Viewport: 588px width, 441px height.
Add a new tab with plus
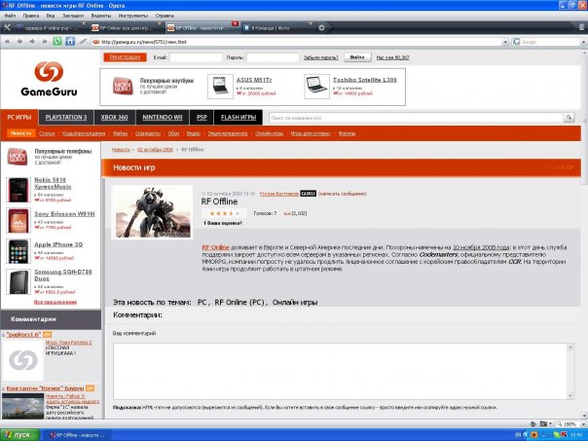[x=321, y=28]
